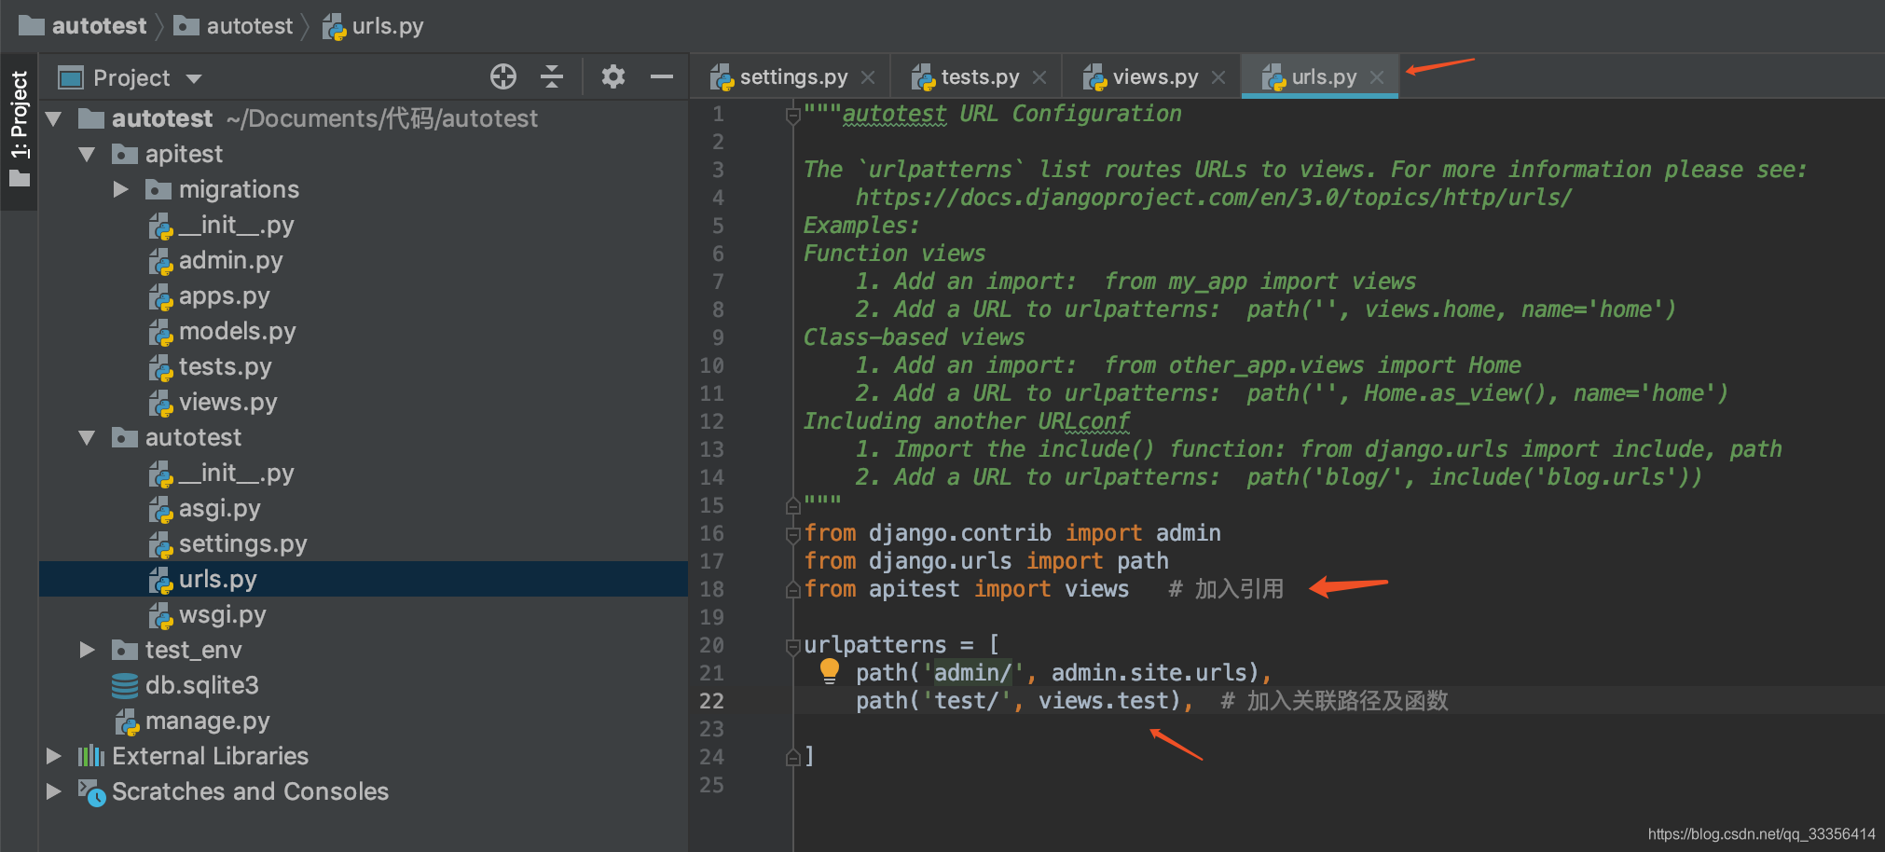Image resolution: width=1885 pixels, height=852 pixels.
Task: Select views.py under apitest folder
Action: [227, 402]
